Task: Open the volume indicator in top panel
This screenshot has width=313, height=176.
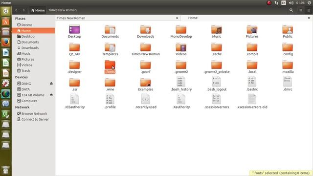Action: pos(291,3)
